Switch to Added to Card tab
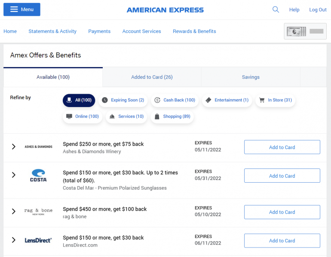 pyautogui.click(x=152, y=77)
